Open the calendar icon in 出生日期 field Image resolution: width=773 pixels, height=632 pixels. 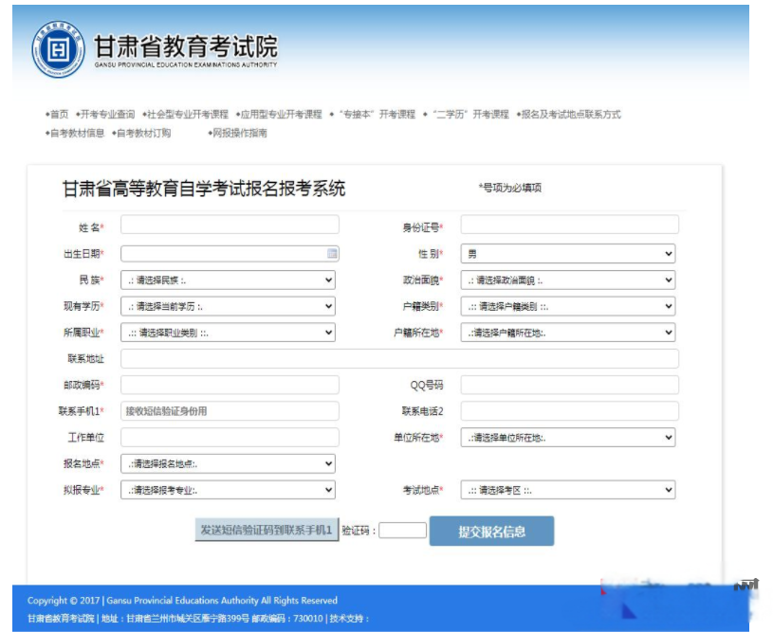[332, 254]
